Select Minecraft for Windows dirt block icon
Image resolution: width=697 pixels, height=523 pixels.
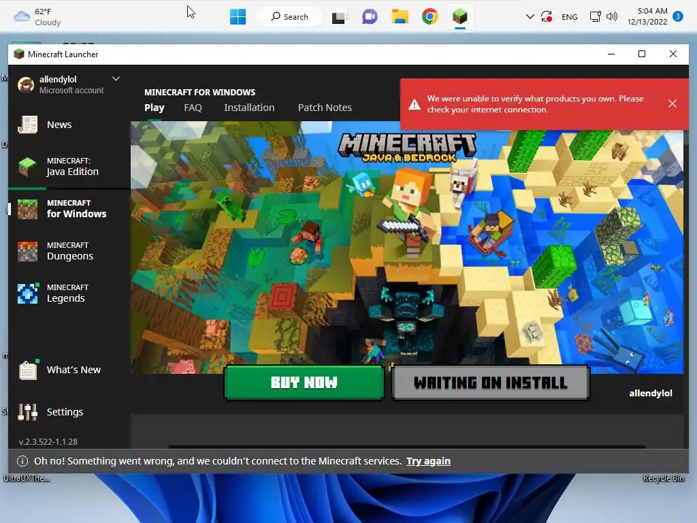click(x=27, y=209)
